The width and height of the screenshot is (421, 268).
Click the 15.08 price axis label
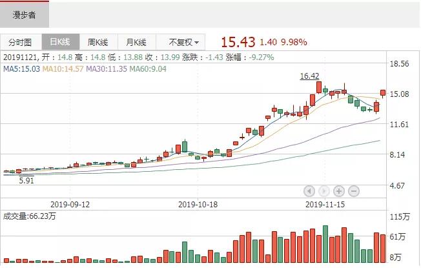point(399,94)
